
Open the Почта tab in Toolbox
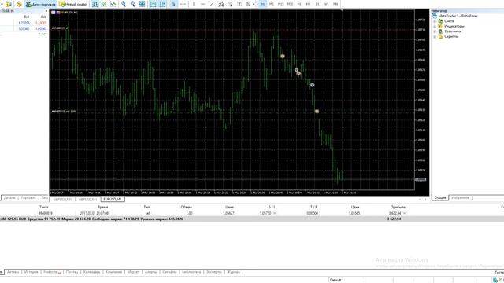point(72,272)
